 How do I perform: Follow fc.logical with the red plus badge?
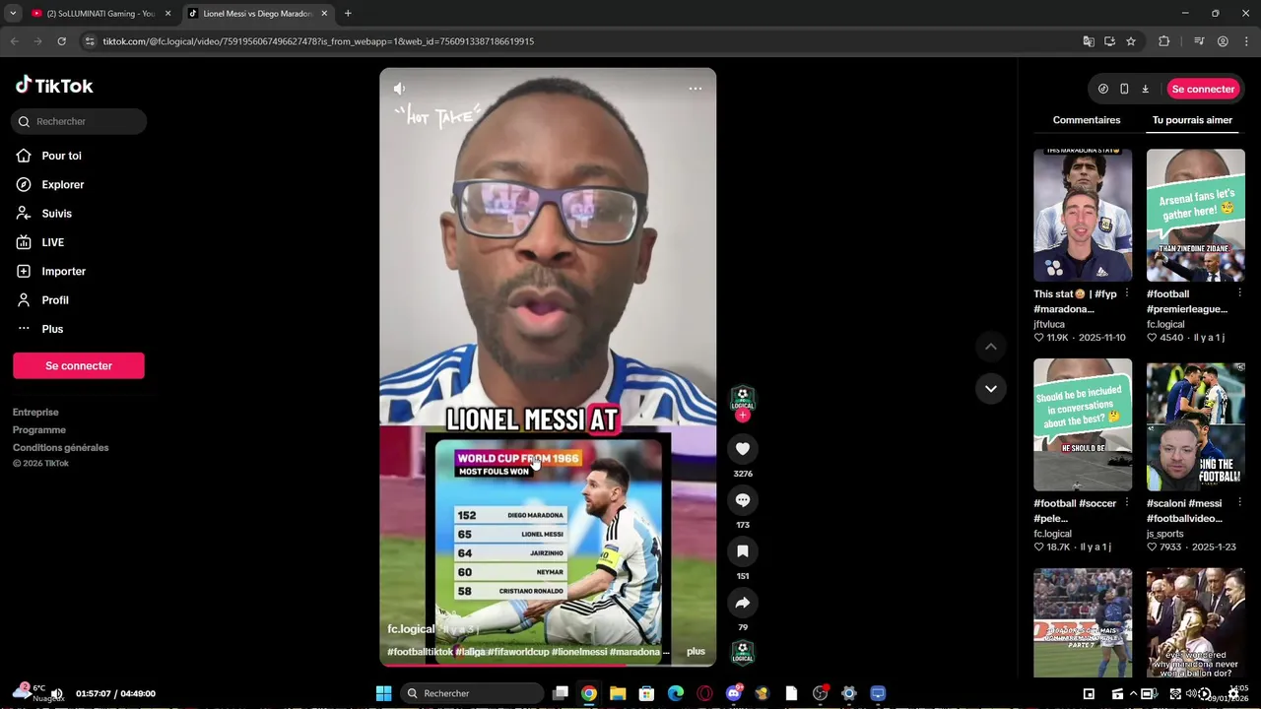pos(743,416)
